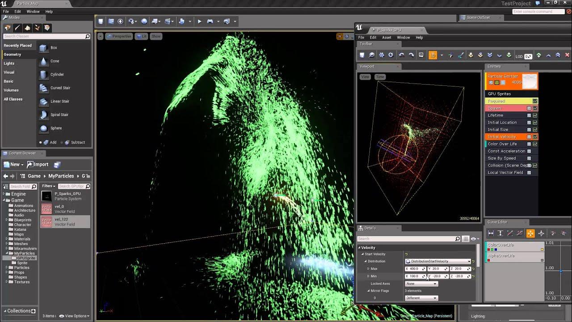Toggle the Bounds button in Cascade toolbar
The image size is (572, 322).
click(x=433, y=55)
